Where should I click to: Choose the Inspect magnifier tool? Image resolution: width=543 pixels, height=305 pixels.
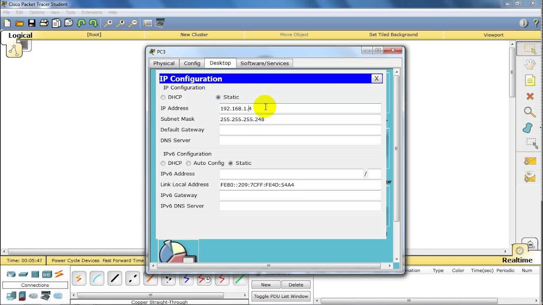pos(529,112)
